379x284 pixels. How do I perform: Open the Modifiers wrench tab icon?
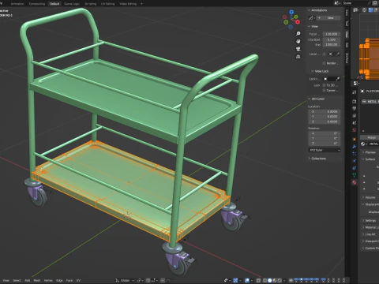point(355,146)
